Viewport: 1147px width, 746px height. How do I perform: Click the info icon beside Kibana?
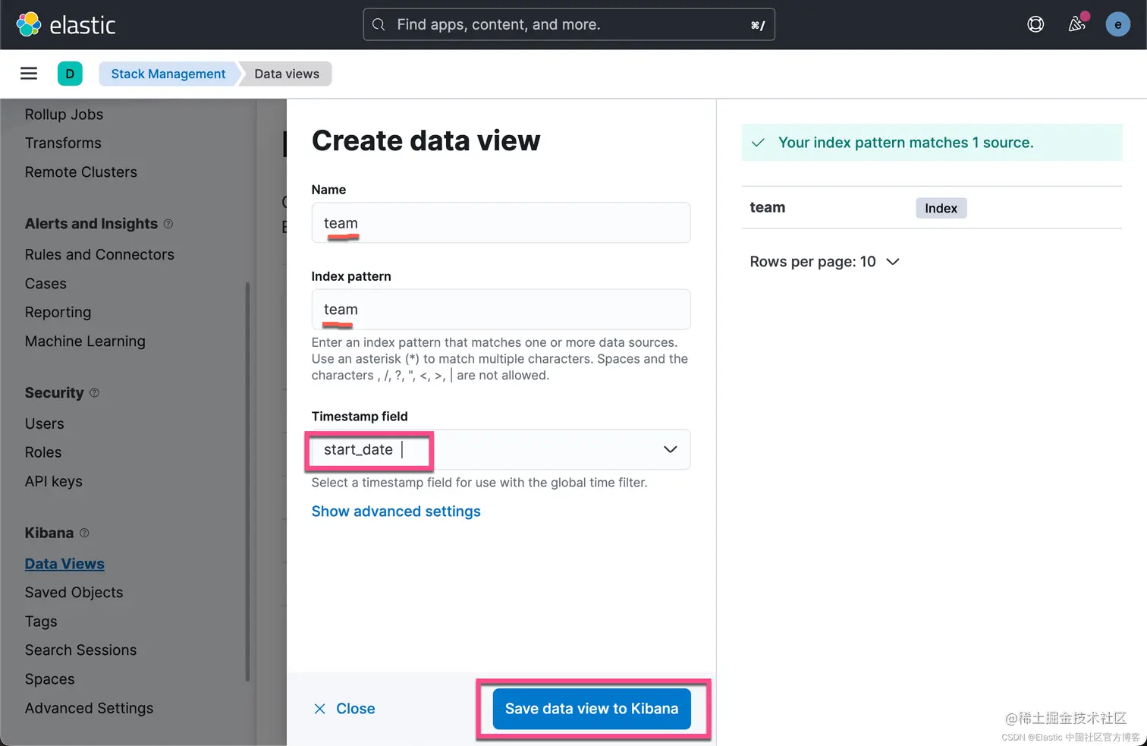pos(84,533)
